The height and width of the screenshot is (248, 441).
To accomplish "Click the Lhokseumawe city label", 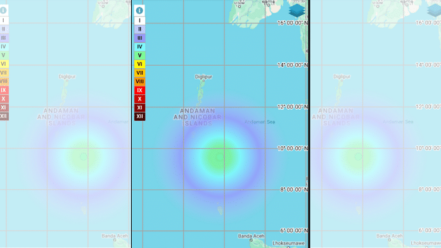I will point(288,243).
